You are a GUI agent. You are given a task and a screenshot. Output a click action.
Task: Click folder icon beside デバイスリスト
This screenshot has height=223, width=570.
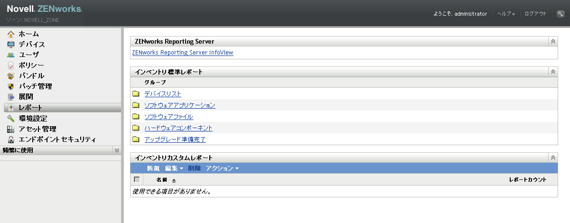pyautogui.click(x=136, y=94)
